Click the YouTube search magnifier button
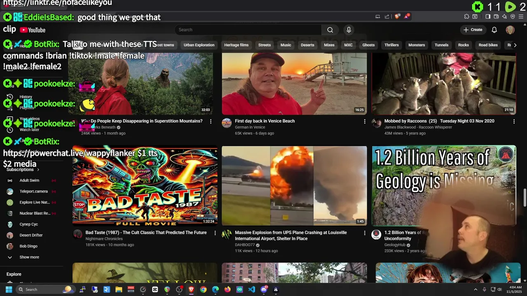 point(330,30)
